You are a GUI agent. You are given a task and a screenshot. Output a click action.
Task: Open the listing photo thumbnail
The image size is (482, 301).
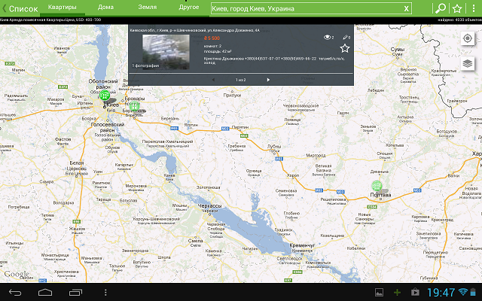coord(166,51)
